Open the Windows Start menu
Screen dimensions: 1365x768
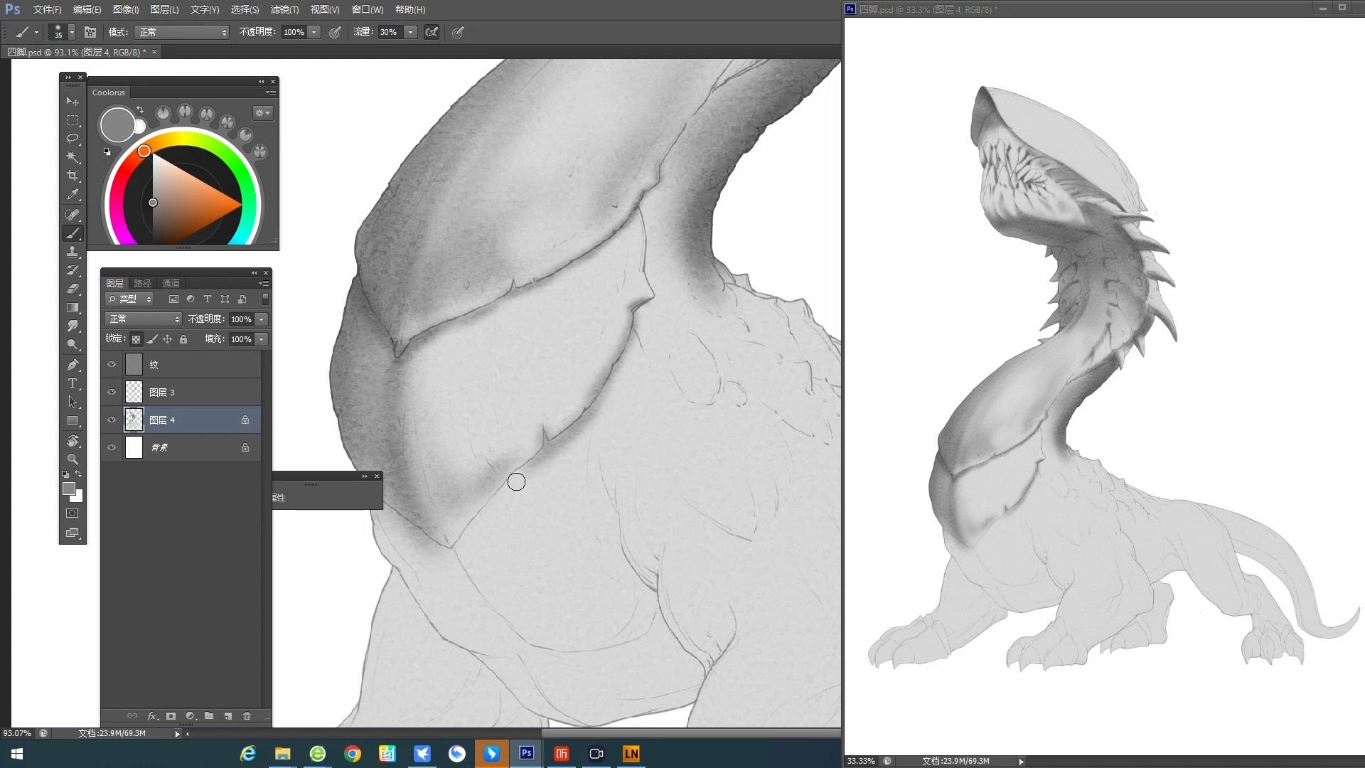[x=17, y=754]
